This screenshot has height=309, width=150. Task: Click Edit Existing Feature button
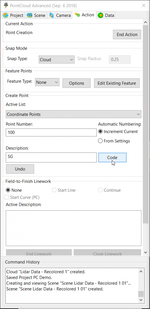point(117,83)
